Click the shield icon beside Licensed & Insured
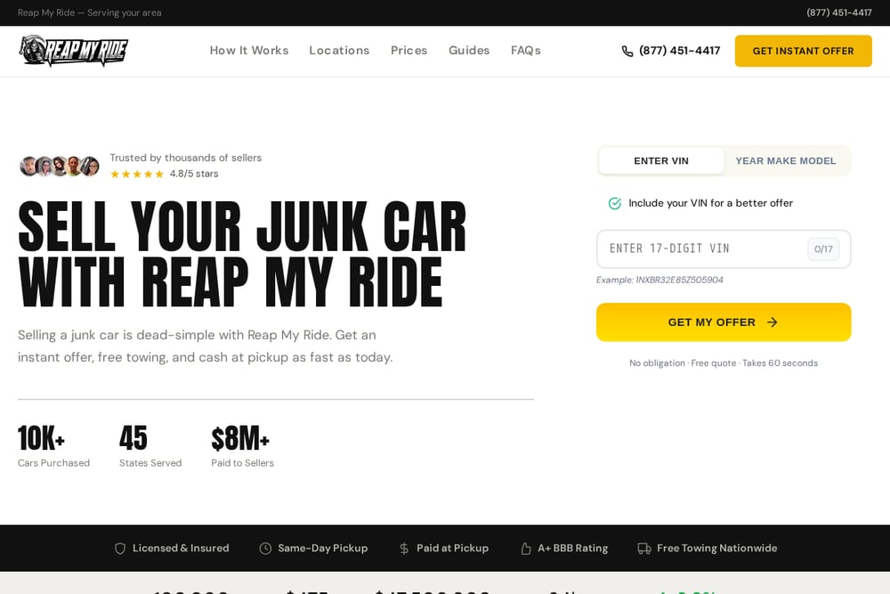Screen dimensions: 890x594 [120, 549]
